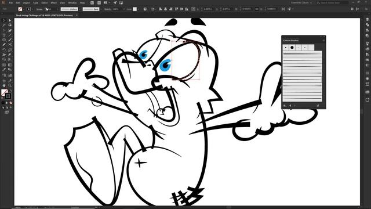Click the Stroke label in control bar
This screenshot has width=371, height=209.
pos(39,9)
